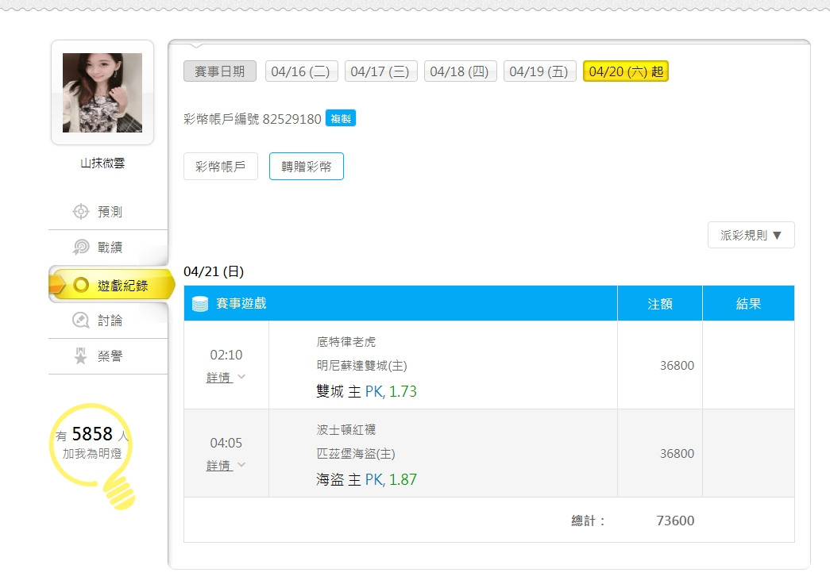Expand the 派彩規則 dropdown
Viewport: 830px width, 584px height.
pos(751,235)
